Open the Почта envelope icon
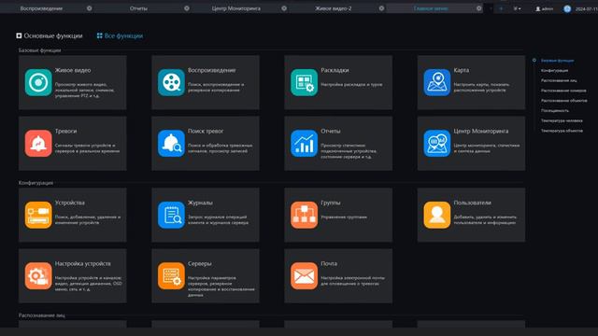 click(304, 276)
